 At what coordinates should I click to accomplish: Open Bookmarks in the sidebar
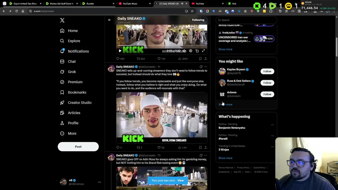click(73, 92)
